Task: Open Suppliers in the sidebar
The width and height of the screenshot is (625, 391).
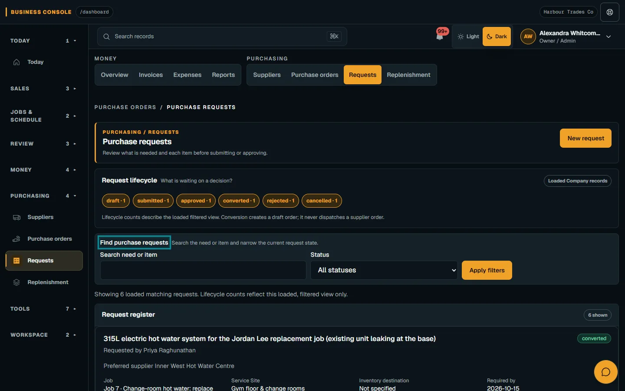Action: [x=44, y=217]
